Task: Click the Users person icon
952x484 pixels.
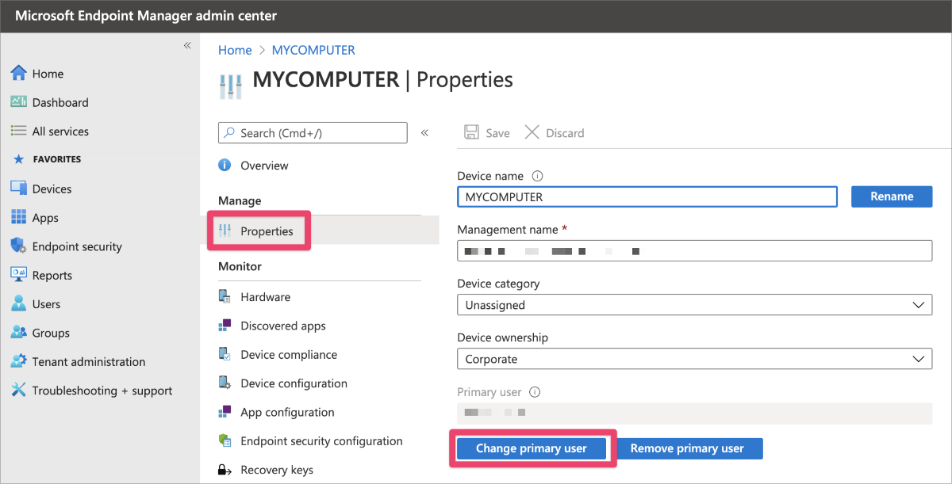Action: (x=18, y=304)
